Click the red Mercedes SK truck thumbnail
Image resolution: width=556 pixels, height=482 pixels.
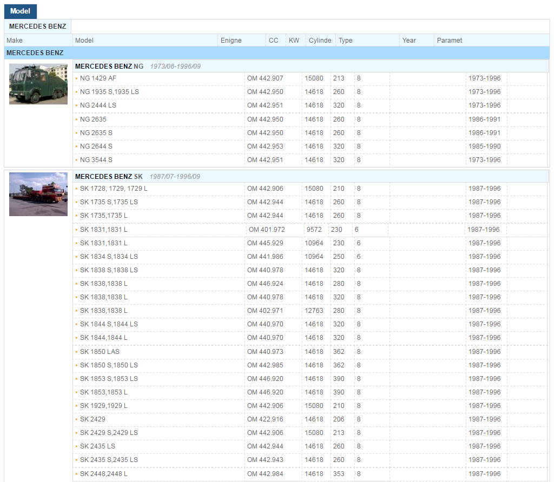tap(38, 194)
